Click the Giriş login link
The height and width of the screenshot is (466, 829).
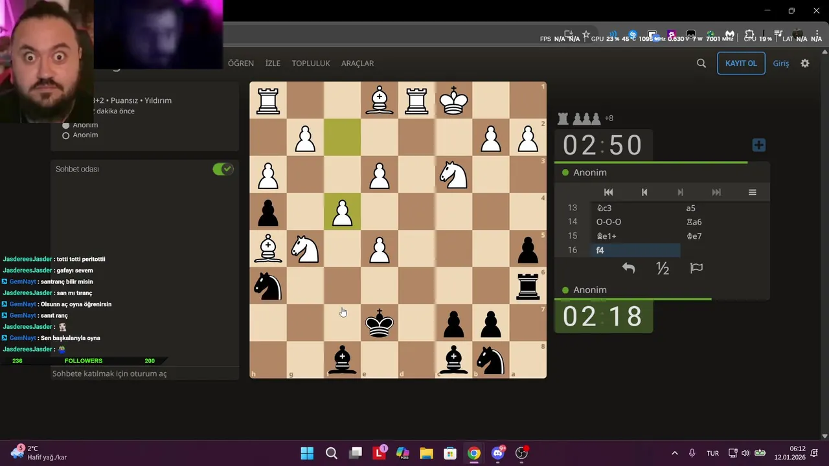point(781,63)
